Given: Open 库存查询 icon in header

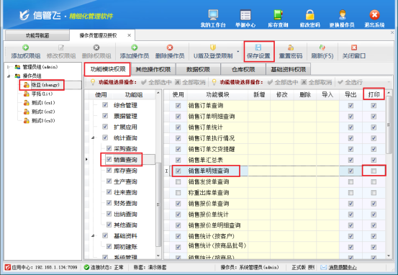Looking at the screenshot, I should 278,15.
